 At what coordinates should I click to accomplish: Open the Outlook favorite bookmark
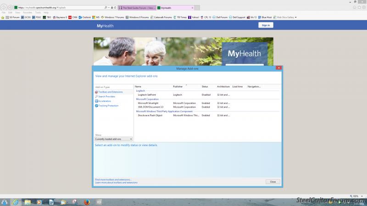[85, 17]
